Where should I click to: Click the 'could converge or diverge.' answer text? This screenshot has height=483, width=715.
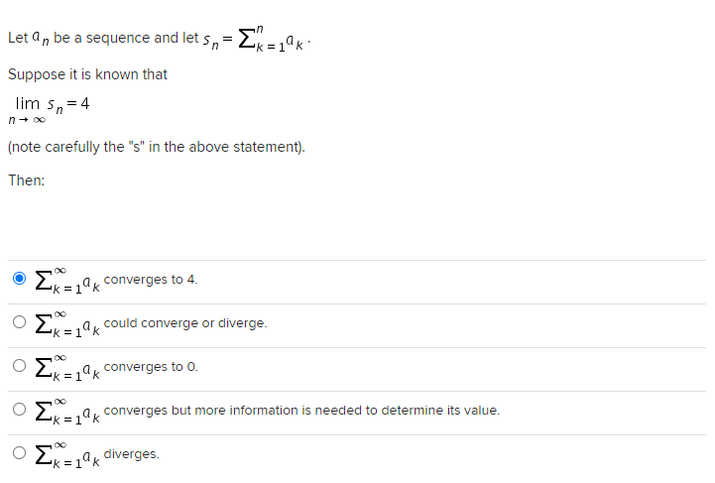pyautogui.click(x=185, y=323)
